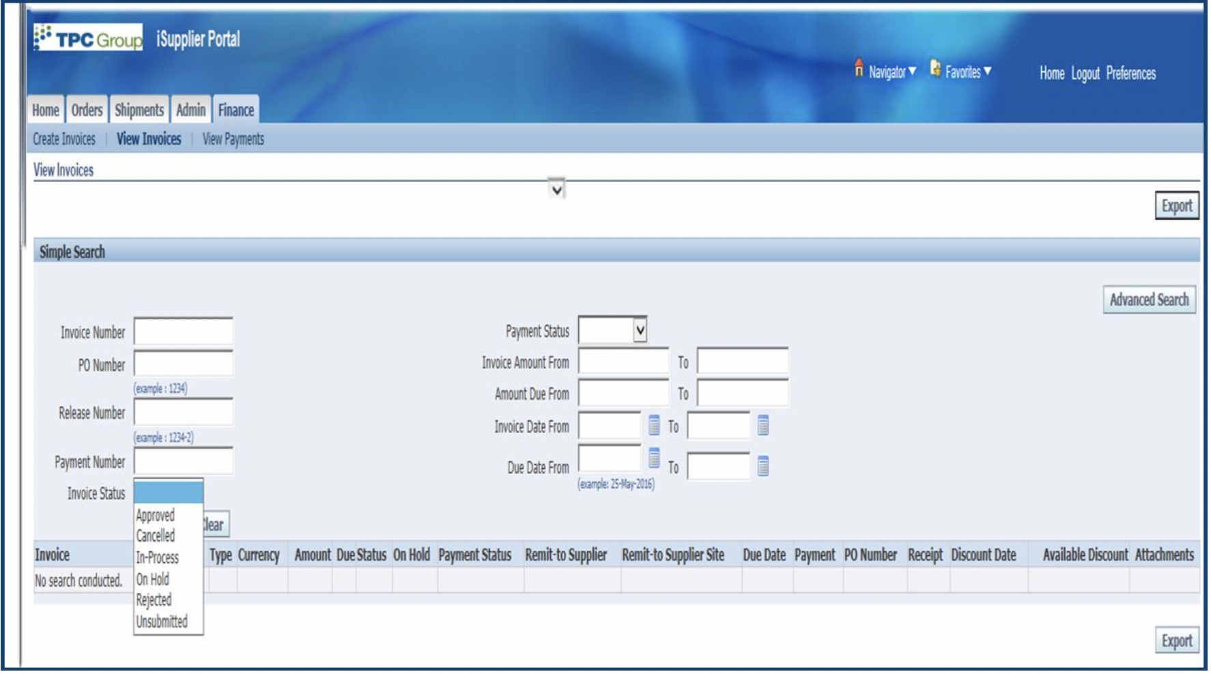Click the Currency column header
The height and width of the screenshot is (674, 1211).
pyautogui.click(x=259, y=555)
